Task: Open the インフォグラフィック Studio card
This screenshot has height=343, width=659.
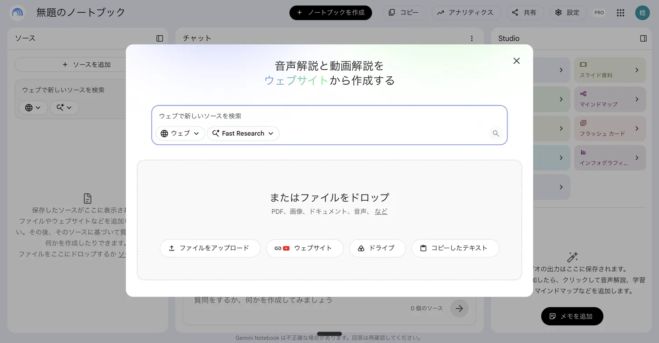Action: (610, 158)
